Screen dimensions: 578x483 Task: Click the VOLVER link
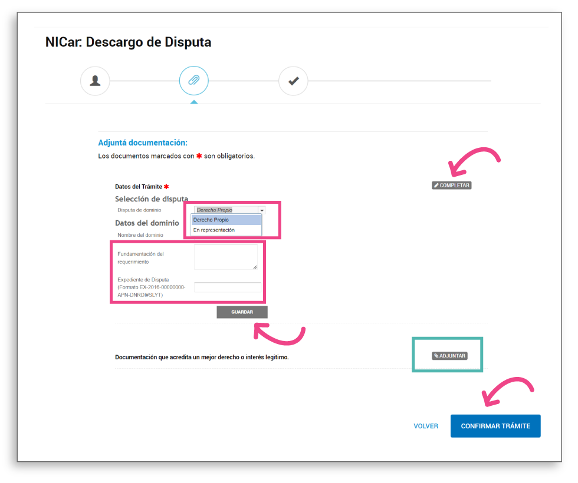pyautogui.click(x=426, y=426)
